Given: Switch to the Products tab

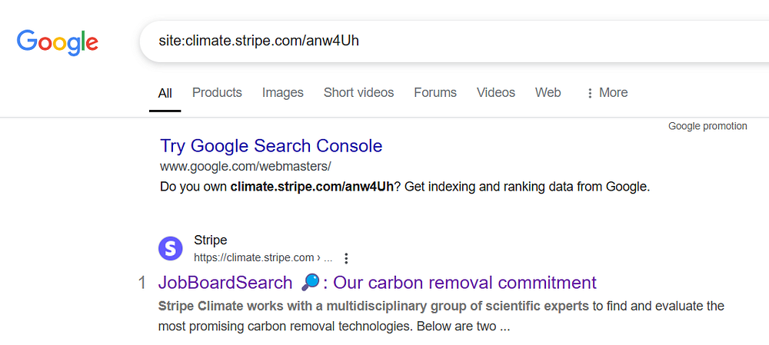Looking at the screenshot, I should coord(217,93).
